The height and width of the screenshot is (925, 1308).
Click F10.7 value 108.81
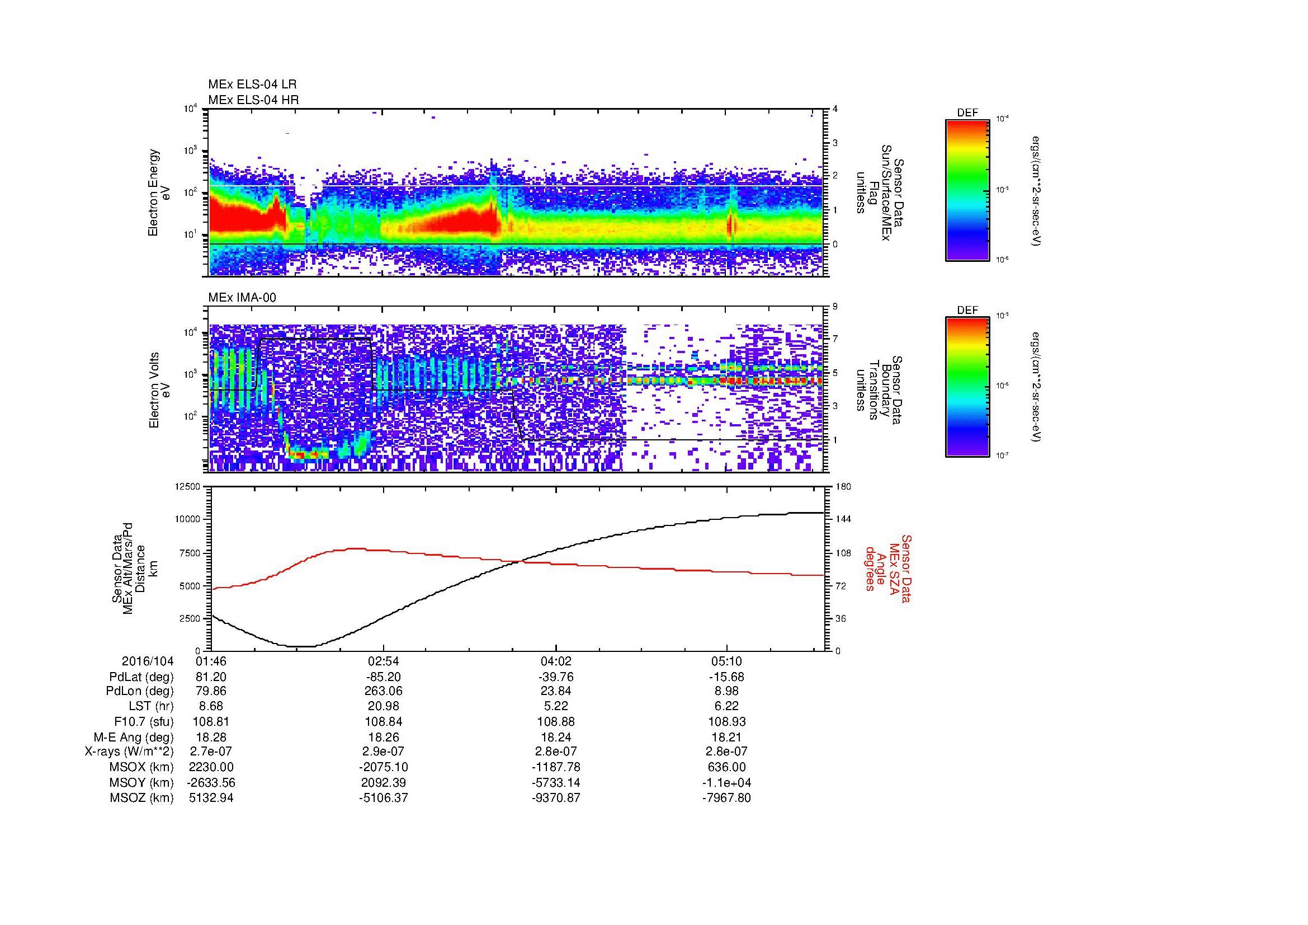coord(211,721)
